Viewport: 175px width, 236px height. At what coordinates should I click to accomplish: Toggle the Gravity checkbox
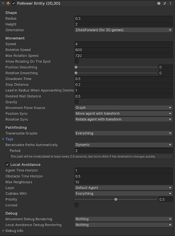[77, 102]
